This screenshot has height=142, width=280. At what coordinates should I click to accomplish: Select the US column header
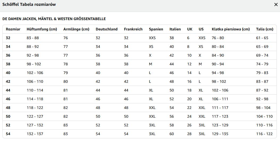pyautogui.click(x=201, y=29)
